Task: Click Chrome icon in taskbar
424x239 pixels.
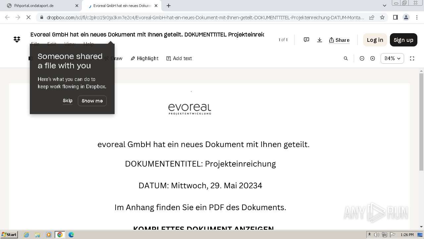Action: 60,235
